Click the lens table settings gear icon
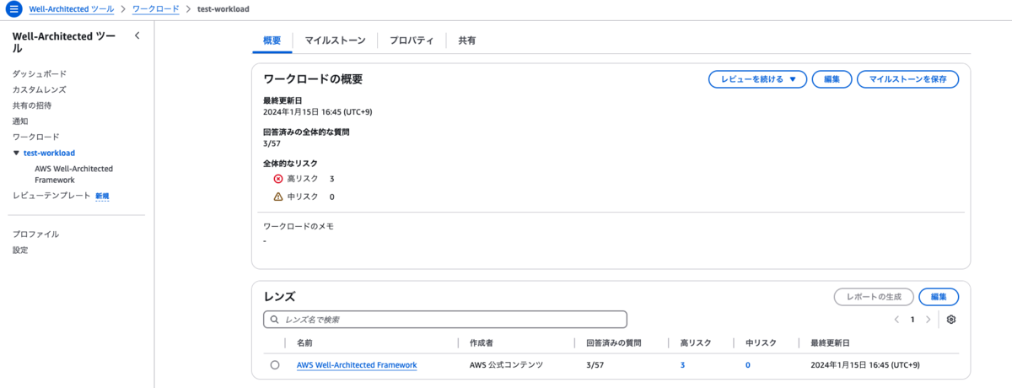 click(x=951, y=320)
